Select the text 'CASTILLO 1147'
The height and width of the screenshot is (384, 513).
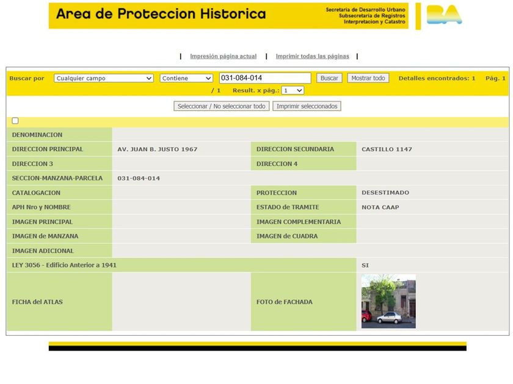387,149
